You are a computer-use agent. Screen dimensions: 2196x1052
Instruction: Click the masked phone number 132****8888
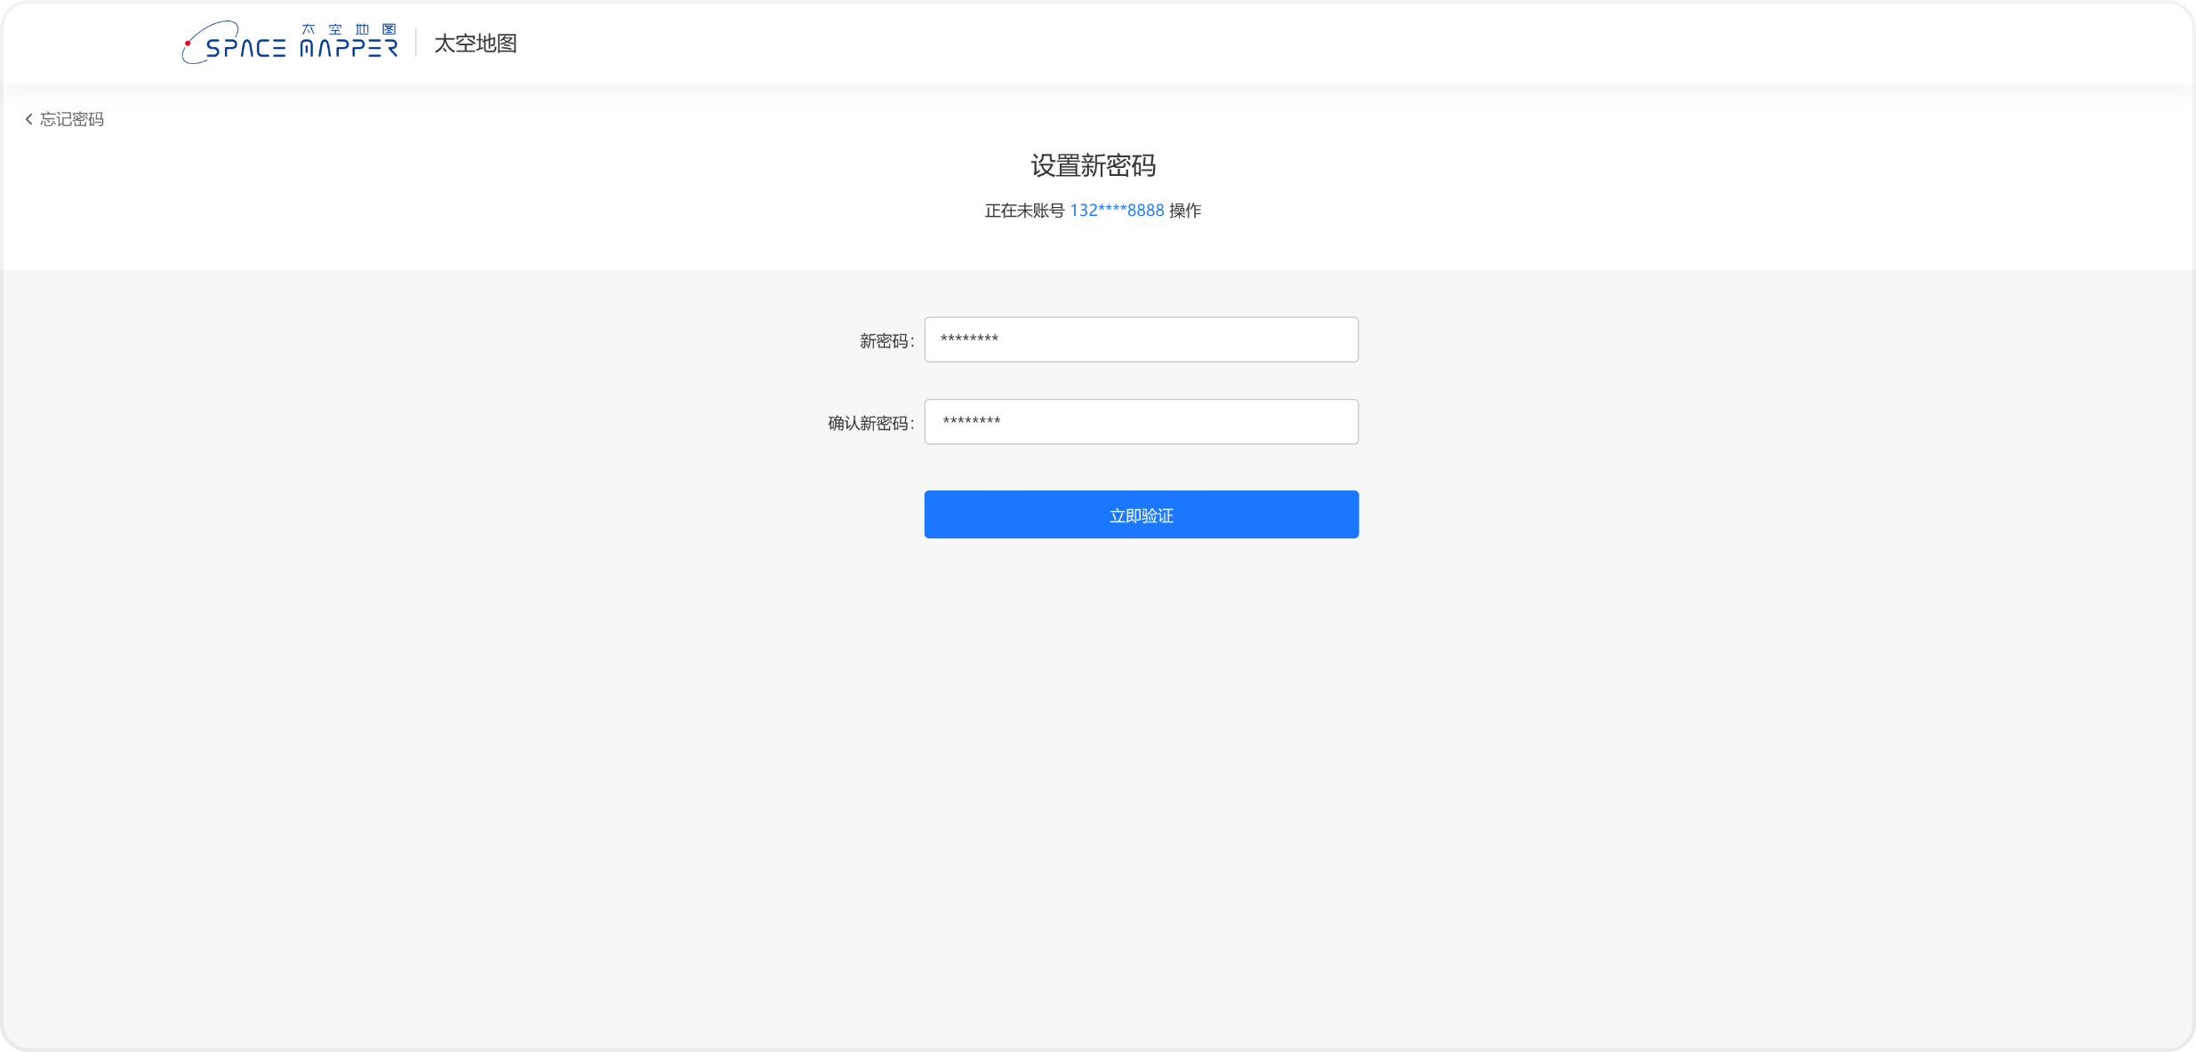pos(1117,211)
